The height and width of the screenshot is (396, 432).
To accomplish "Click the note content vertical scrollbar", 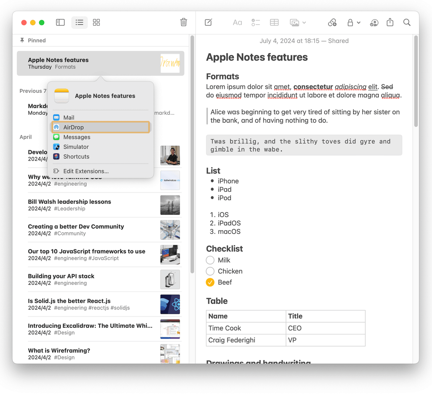I will coord(416,81).
